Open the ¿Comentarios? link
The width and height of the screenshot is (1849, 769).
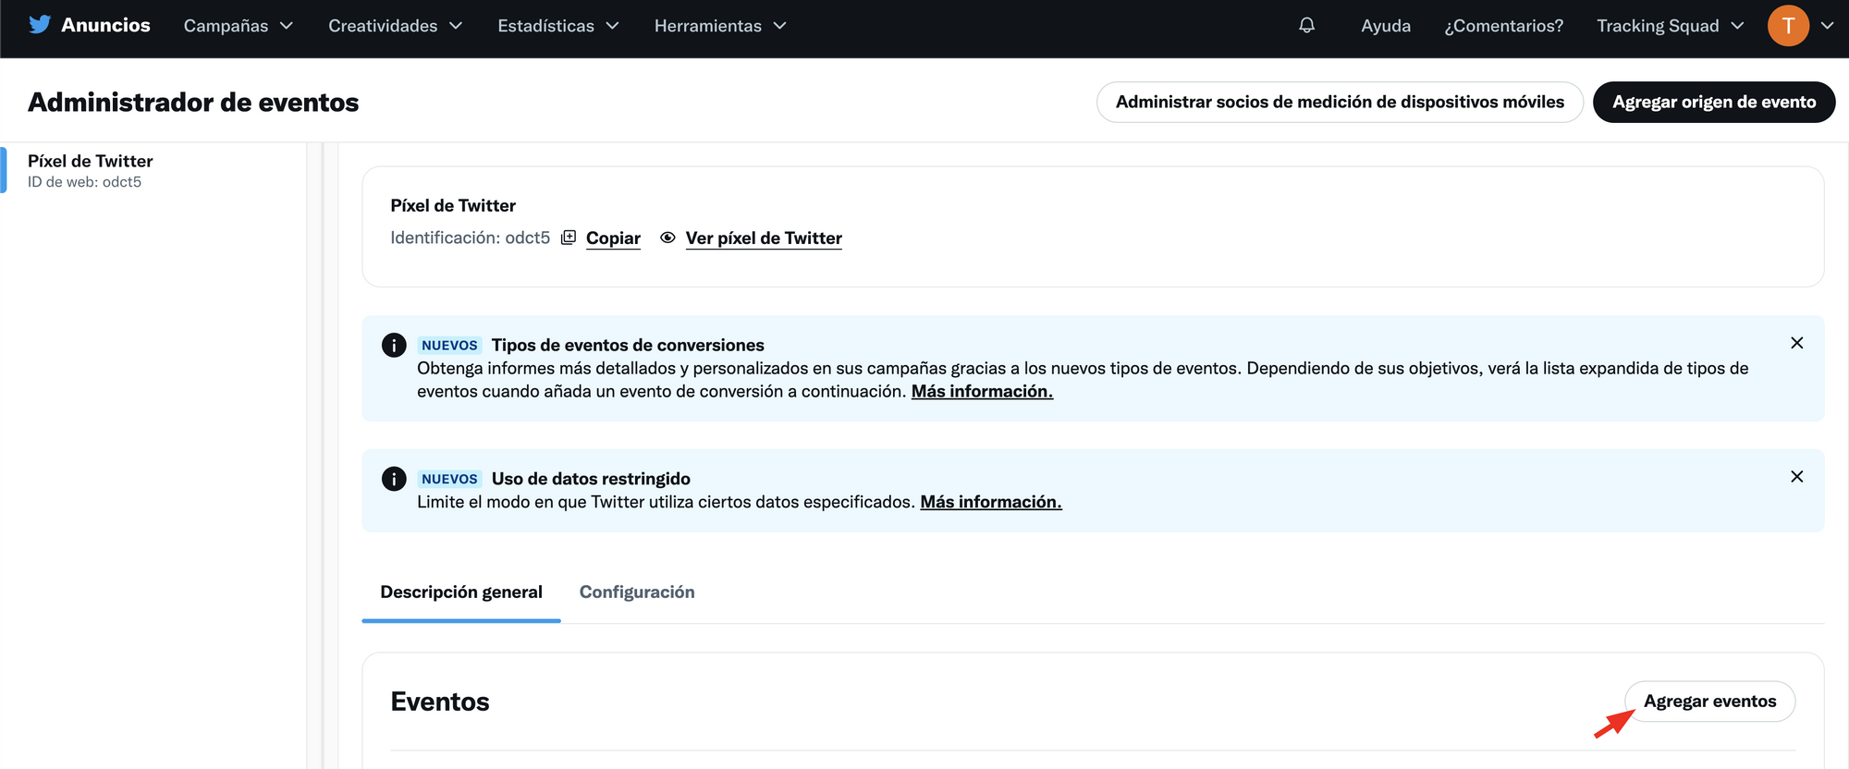tap(1504, 26)
